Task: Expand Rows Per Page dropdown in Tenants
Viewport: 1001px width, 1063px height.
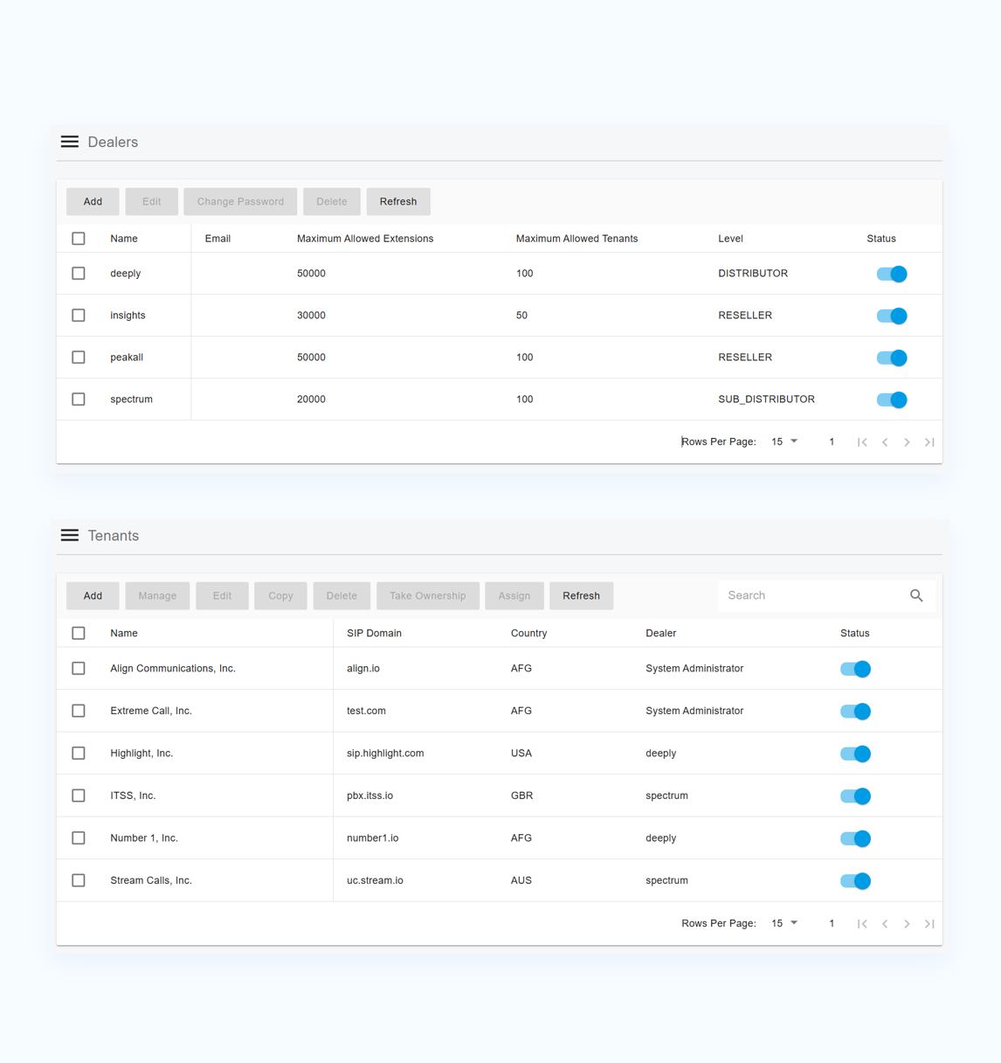Action: pos(784,924)
